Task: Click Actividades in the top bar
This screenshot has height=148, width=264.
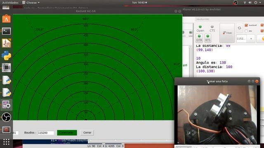Action: (x=10, y=2)
